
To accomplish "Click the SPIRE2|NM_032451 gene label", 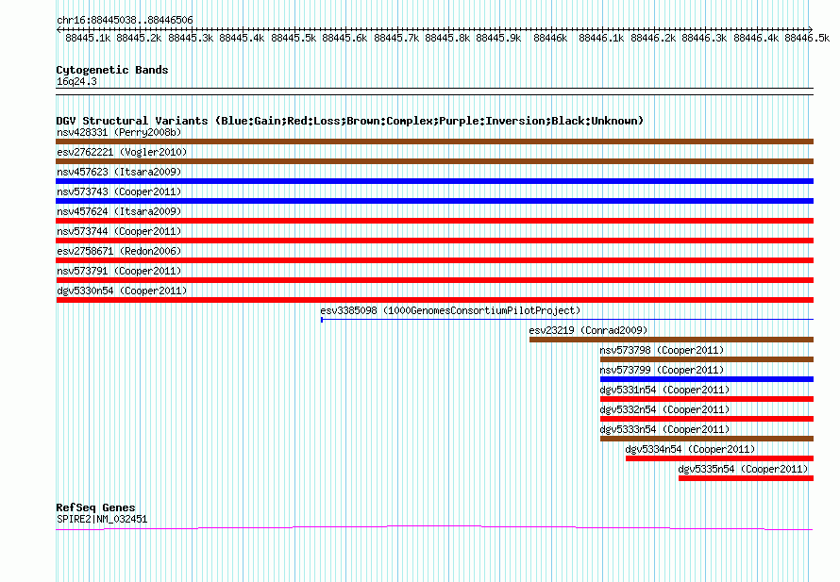I will (x=102, y=519).
